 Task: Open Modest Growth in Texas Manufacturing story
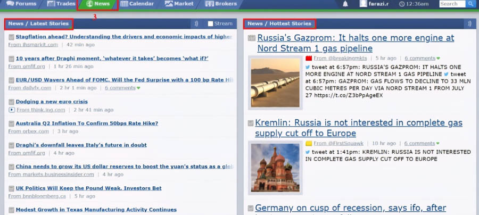pyautogui.click(x=96, y=210)
